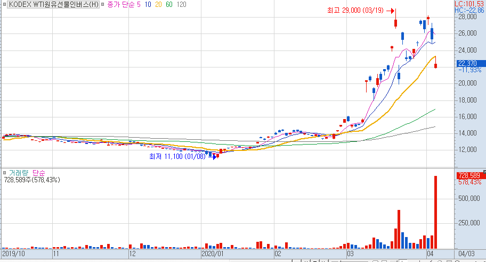Click the 최저 11,100 (01/08) annotation

(177, 157)
